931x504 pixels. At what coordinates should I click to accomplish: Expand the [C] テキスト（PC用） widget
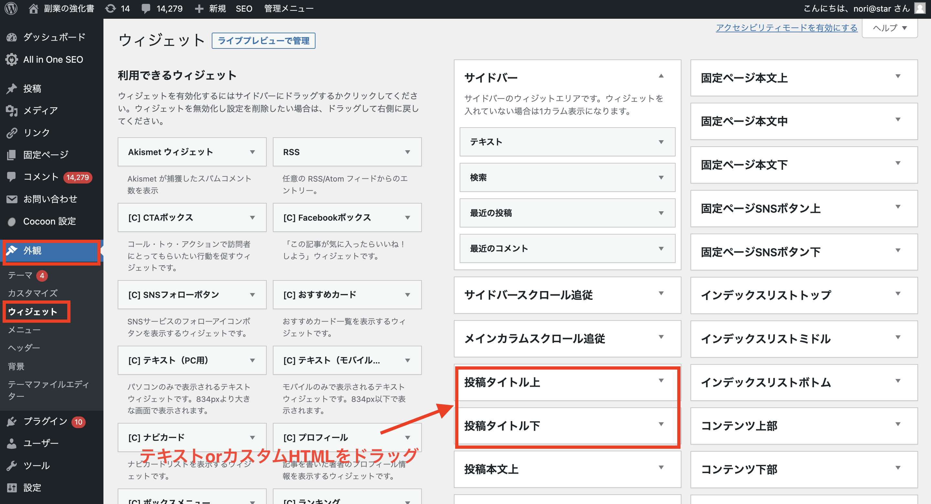252,360
